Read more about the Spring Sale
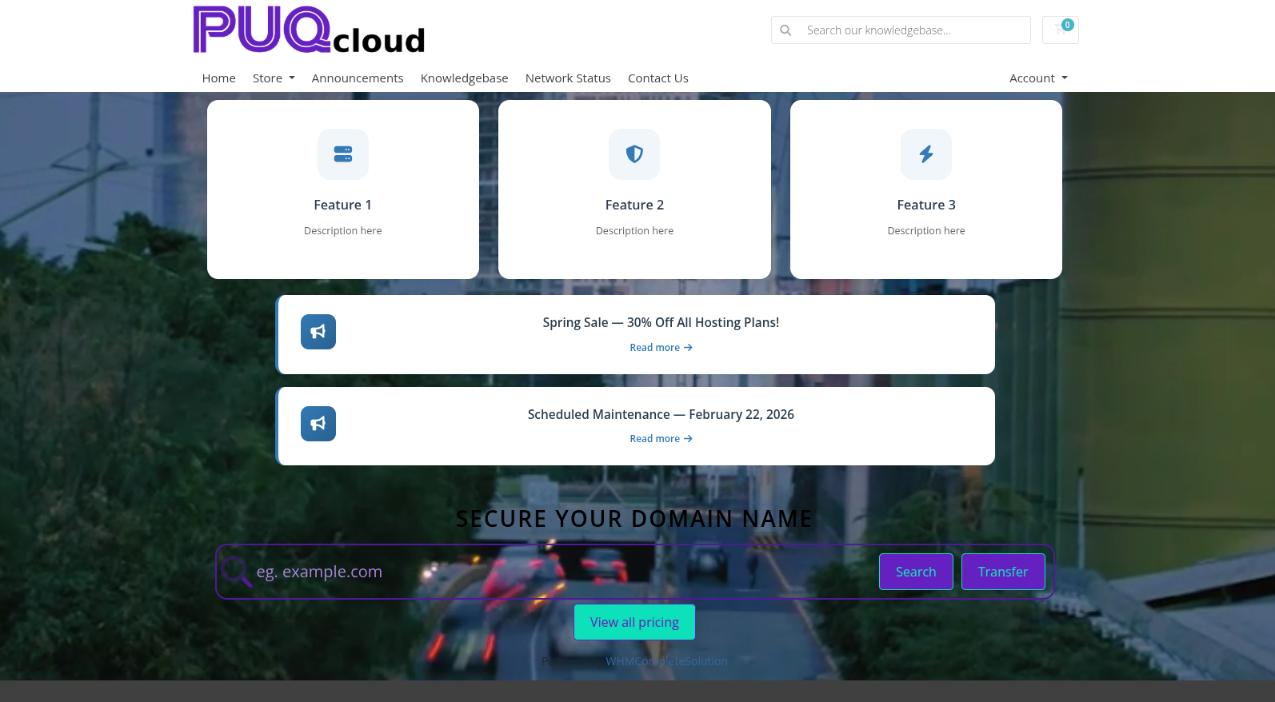Viewport: 1275px width, 702px height. point(661,348)
